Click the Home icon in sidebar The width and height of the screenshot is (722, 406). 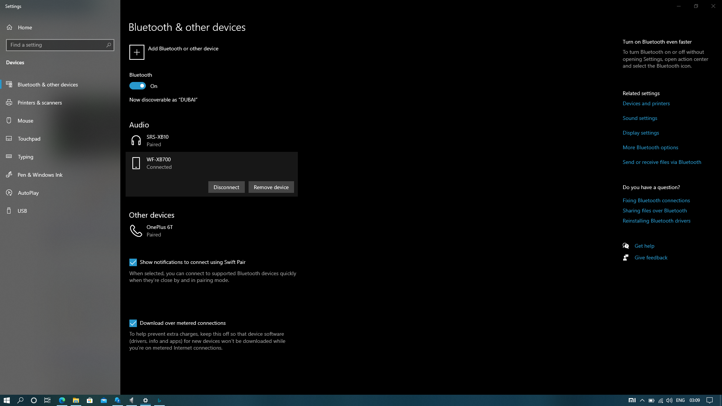9,27
